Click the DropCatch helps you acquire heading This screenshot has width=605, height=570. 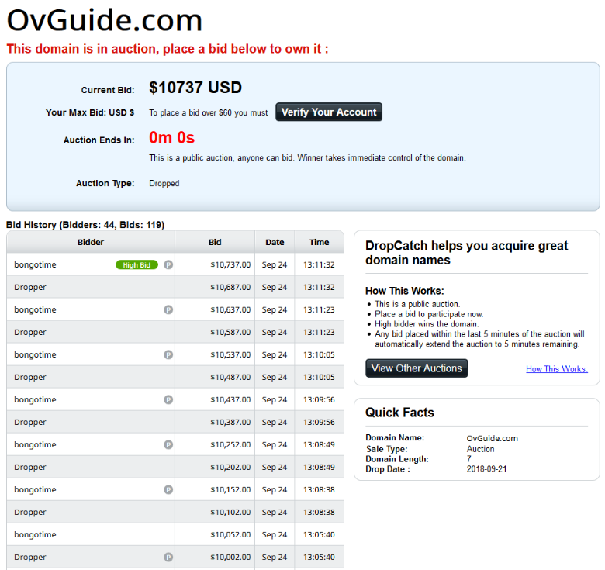tap(467, 253)
